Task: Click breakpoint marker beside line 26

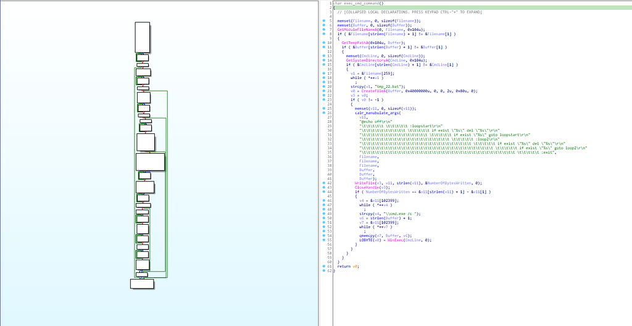Action: click(x=323, y=112)
